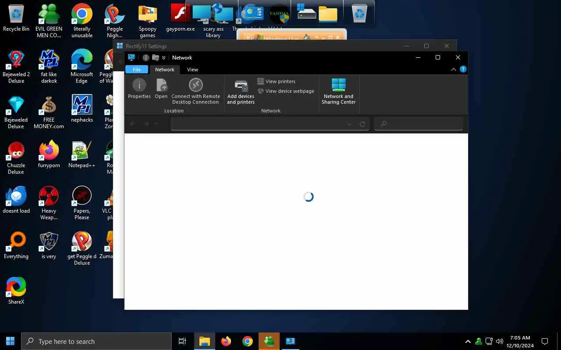
Task: Select 'get Peggle d Deluxe' shortcut
Action: click(x=82, y=248)
